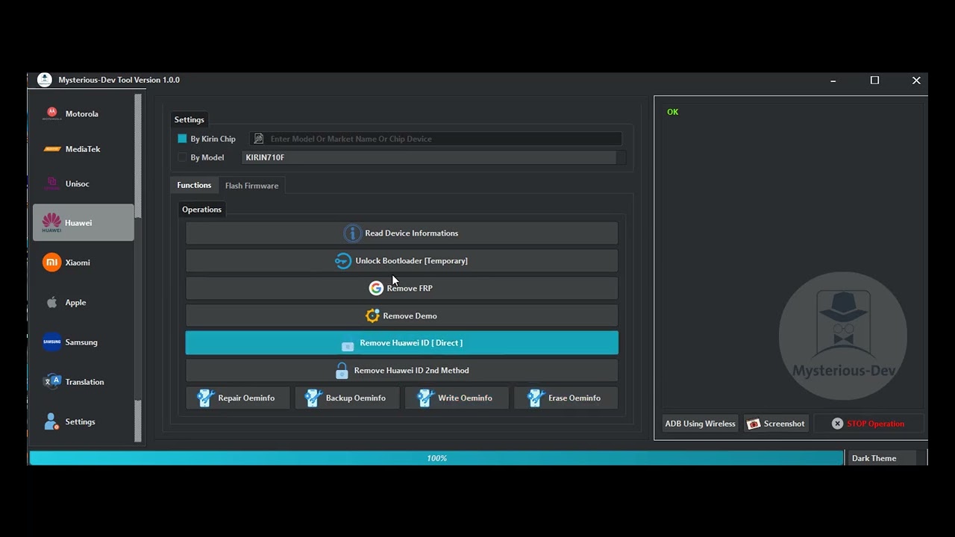
Task: Start the Remove Demo operation
Action: [401, 316]
